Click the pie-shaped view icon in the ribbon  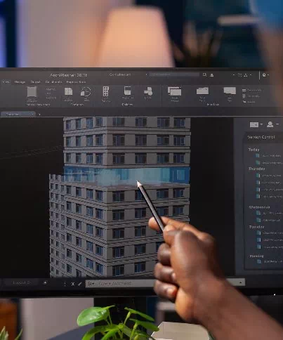coord(86,91)
